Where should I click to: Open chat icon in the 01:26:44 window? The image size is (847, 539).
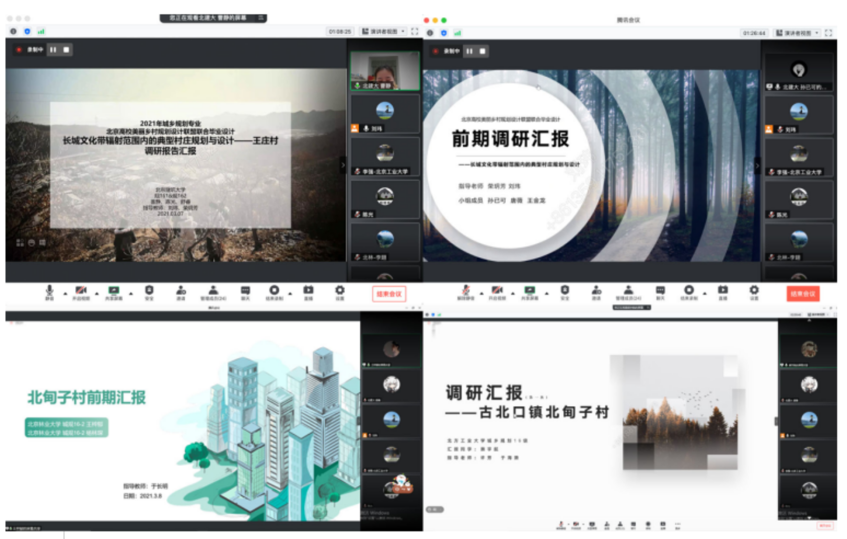click(x=660, y=292)
